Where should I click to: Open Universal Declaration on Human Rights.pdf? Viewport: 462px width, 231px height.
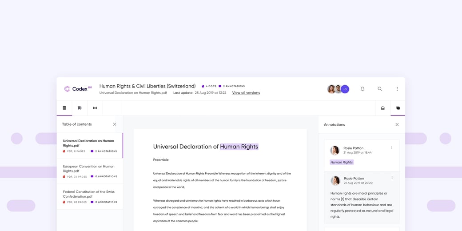(x=88, y=143)
